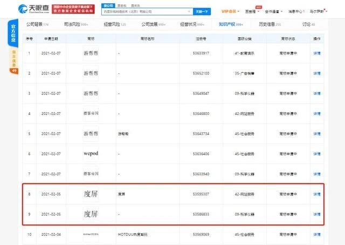Click the HOTDUU trademark name text
Screen dimensions: 345x245
coord(133,234)
